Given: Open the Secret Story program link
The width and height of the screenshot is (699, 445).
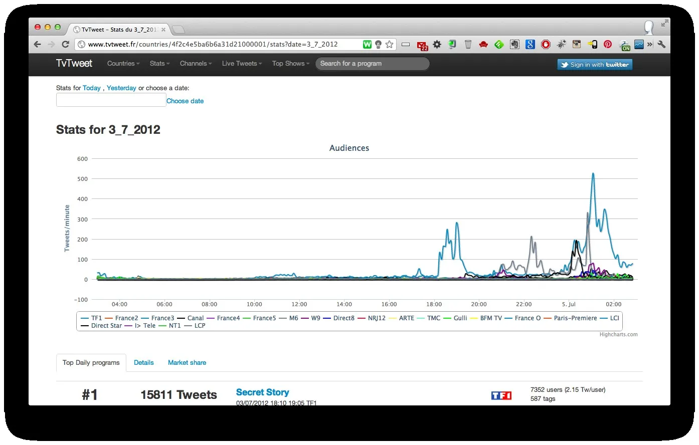Looking at the screenshot, I should point(263,392).
